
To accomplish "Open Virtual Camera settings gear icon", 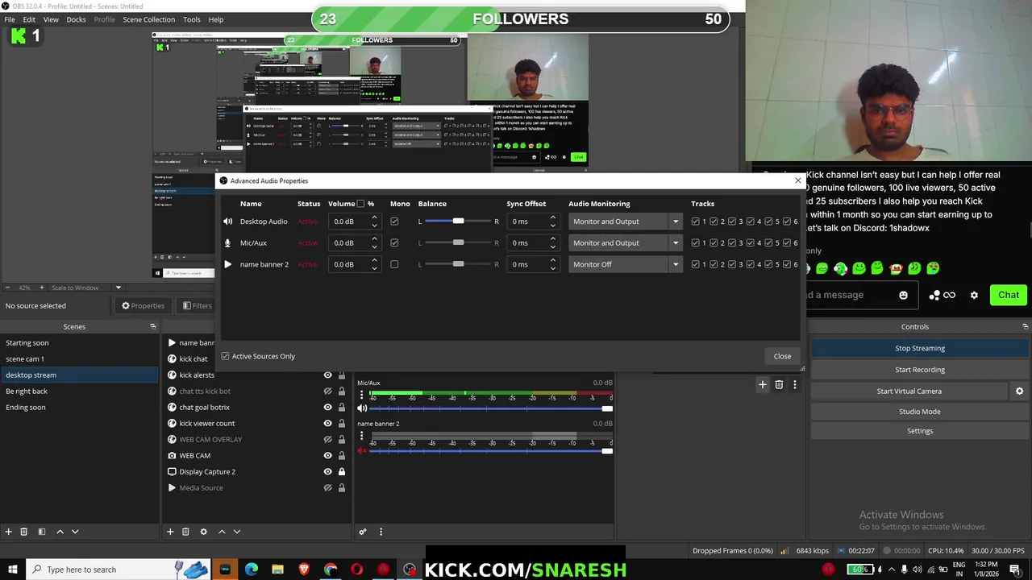I will coord(1020,391).
